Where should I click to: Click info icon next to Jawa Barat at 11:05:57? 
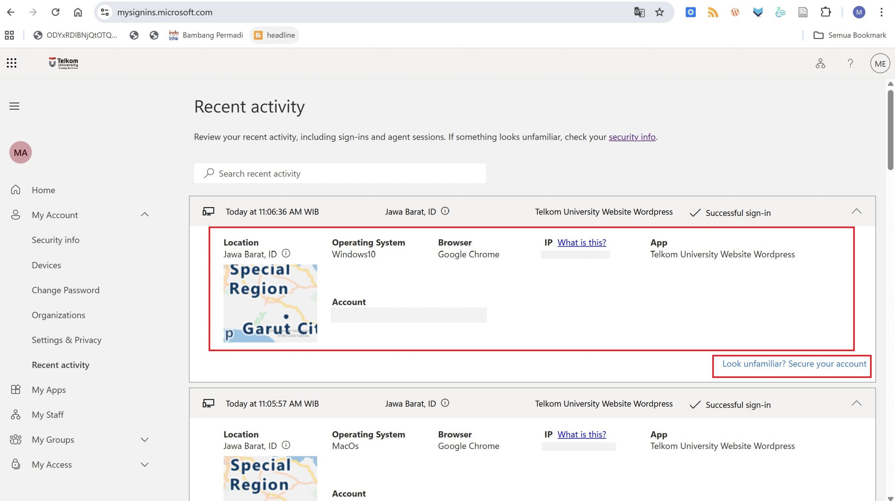445,403
